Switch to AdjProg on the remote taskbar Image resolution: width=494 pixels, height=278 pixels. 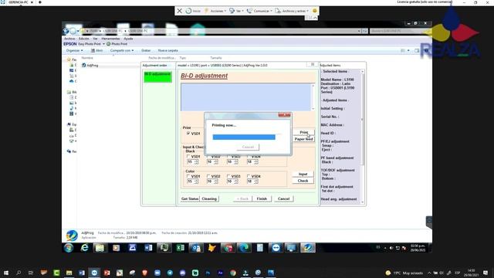[x=308, y=248]
